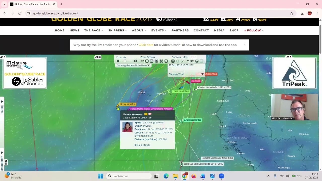Screen dimensions: 322x181
Task: Open the Windows Start menu
Action: pos(100,176)
